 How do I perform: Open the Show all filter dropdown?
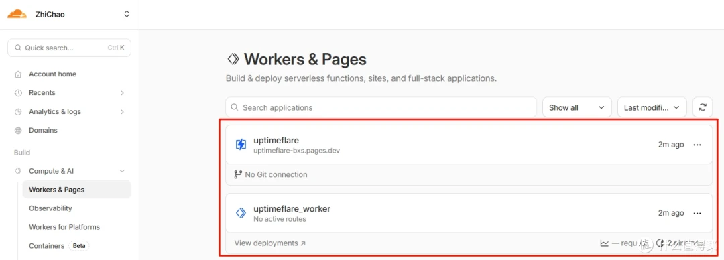(x=577, y=107)
